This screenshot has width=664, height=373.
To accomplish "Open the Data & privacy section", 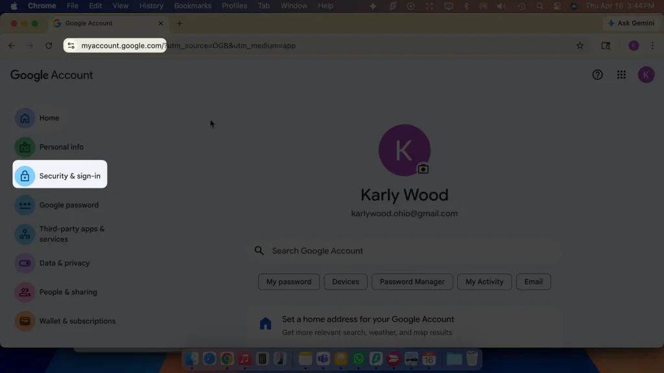I will pos(53,263).
